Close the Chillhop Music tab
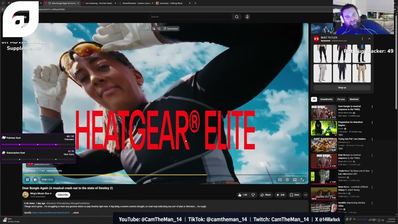Viewport: 398px width, 224px height. [190, 3]
